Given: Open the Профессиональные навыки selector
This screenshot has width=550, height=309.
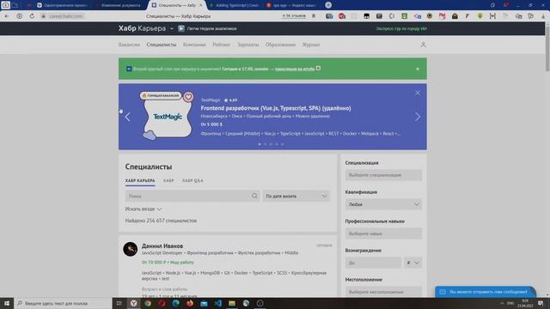Looking at the screenshot, I should pos(383,233).
